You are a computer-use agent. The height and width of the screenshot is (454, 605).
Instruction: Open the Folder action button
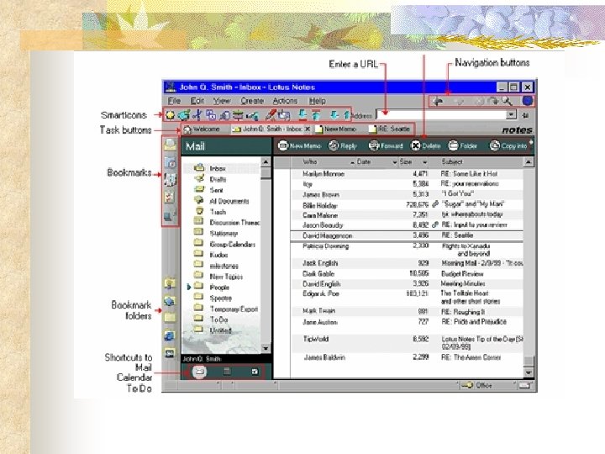pos(463,145)
